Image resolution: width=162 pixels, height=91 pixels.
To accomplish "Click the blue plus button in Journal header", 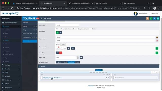I will click(154, 18).
